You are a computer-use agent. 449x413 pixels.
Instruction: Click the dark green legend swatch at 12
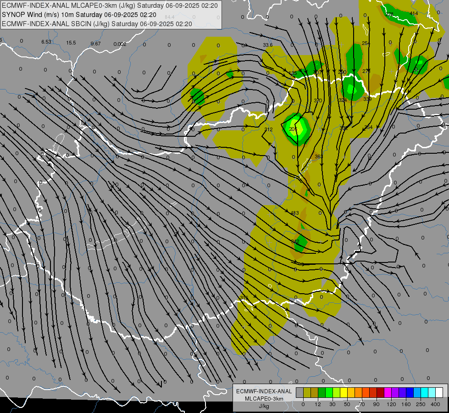coord(322,392)
